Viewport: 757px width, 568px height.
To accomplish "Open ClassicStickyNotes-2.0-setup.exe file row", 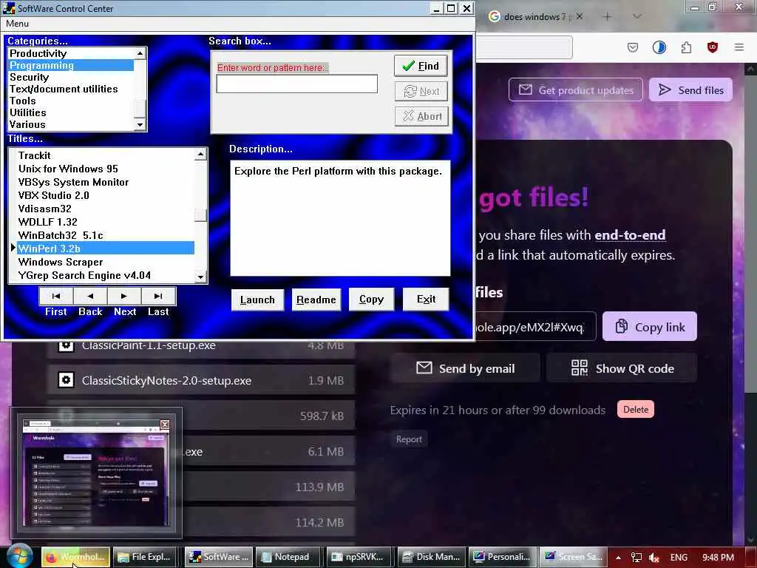I will coord(201,381).
